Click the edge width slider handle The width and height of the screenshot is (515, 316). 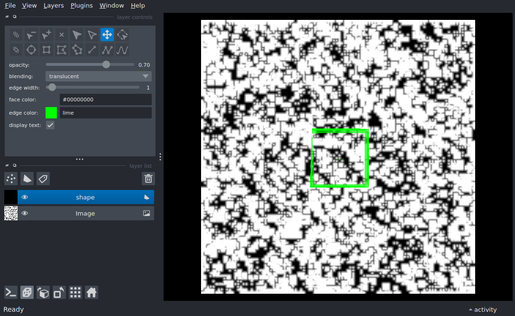[x=52, y=87]
